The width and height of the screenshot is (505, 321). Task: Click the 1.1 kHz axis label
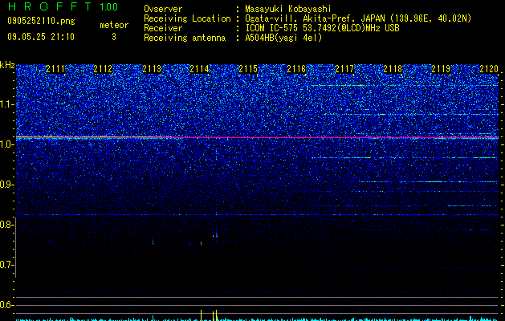coord(6,104)
